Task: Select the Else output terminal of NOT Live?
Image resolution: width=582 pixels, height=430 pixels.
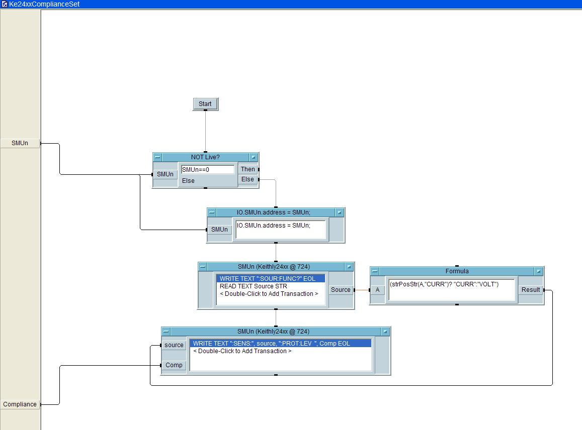Action: tap(247, 179)
